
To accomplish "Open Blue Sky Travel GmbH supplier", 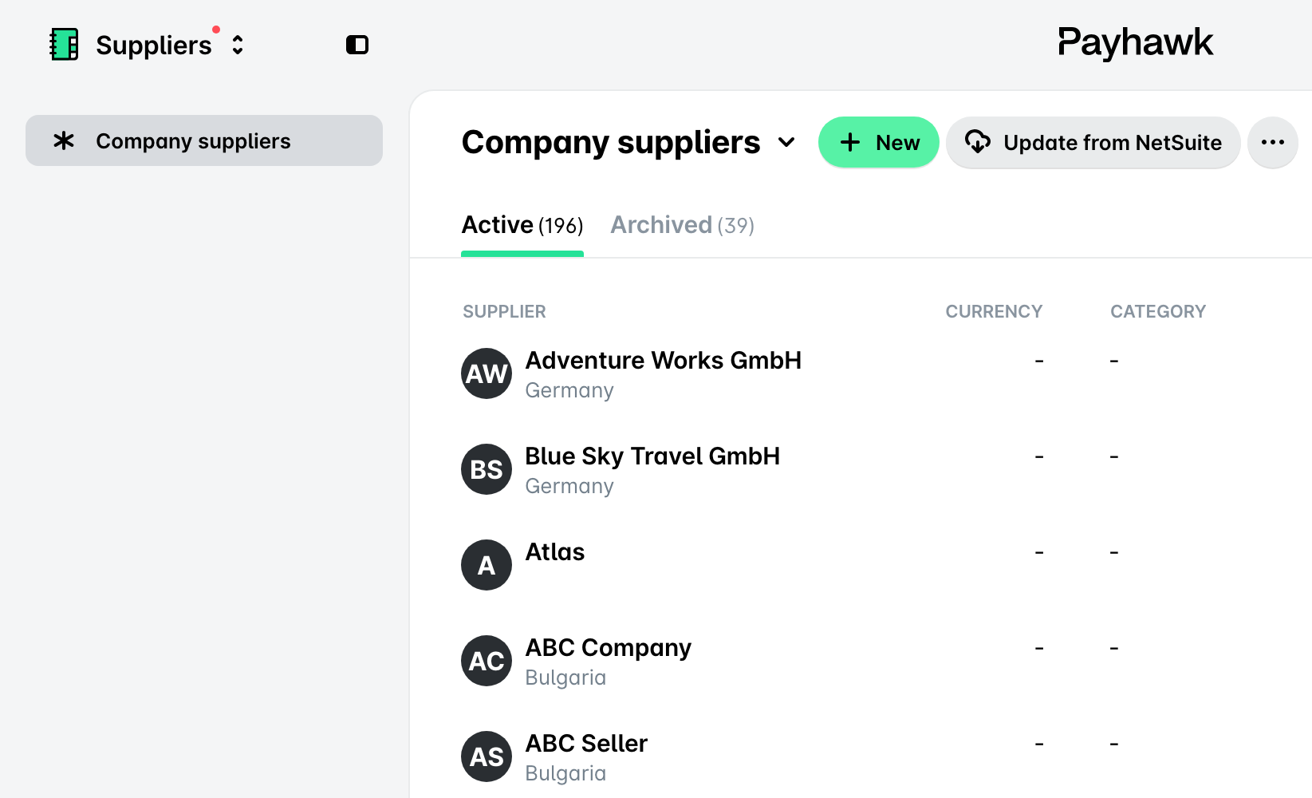I will 652,456.
